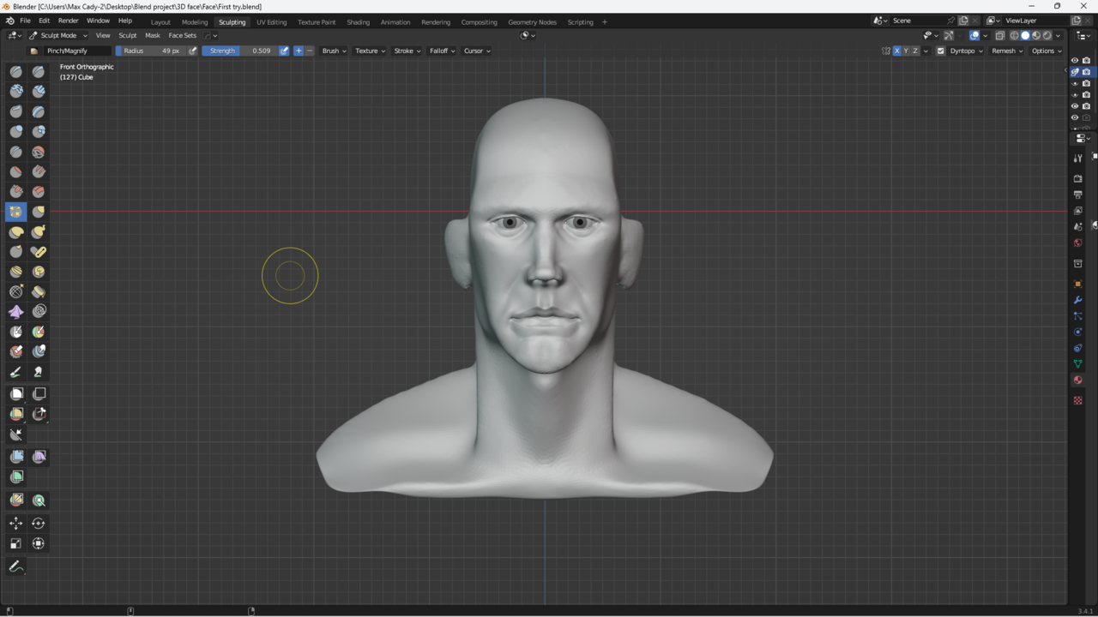
Task: Switch to the Geometry Nodes workspace tab
Action: [x=532, y=21]
